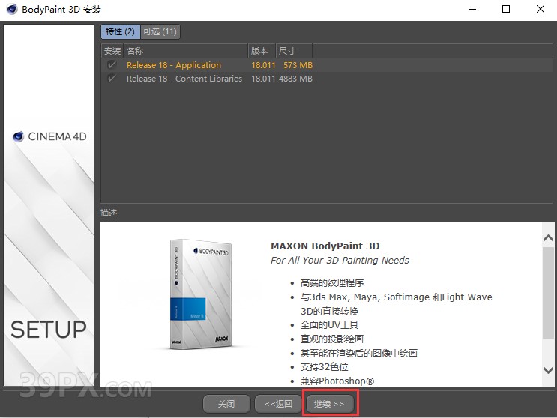Click the BodyPaint 3D title bar icon
This screenshot has width=557, height=418.
click(12, 10)
